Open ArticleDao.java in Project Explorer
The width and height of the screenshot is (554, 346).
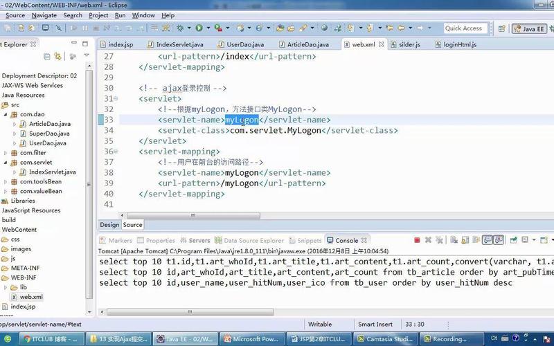click(x=49, y=124)
